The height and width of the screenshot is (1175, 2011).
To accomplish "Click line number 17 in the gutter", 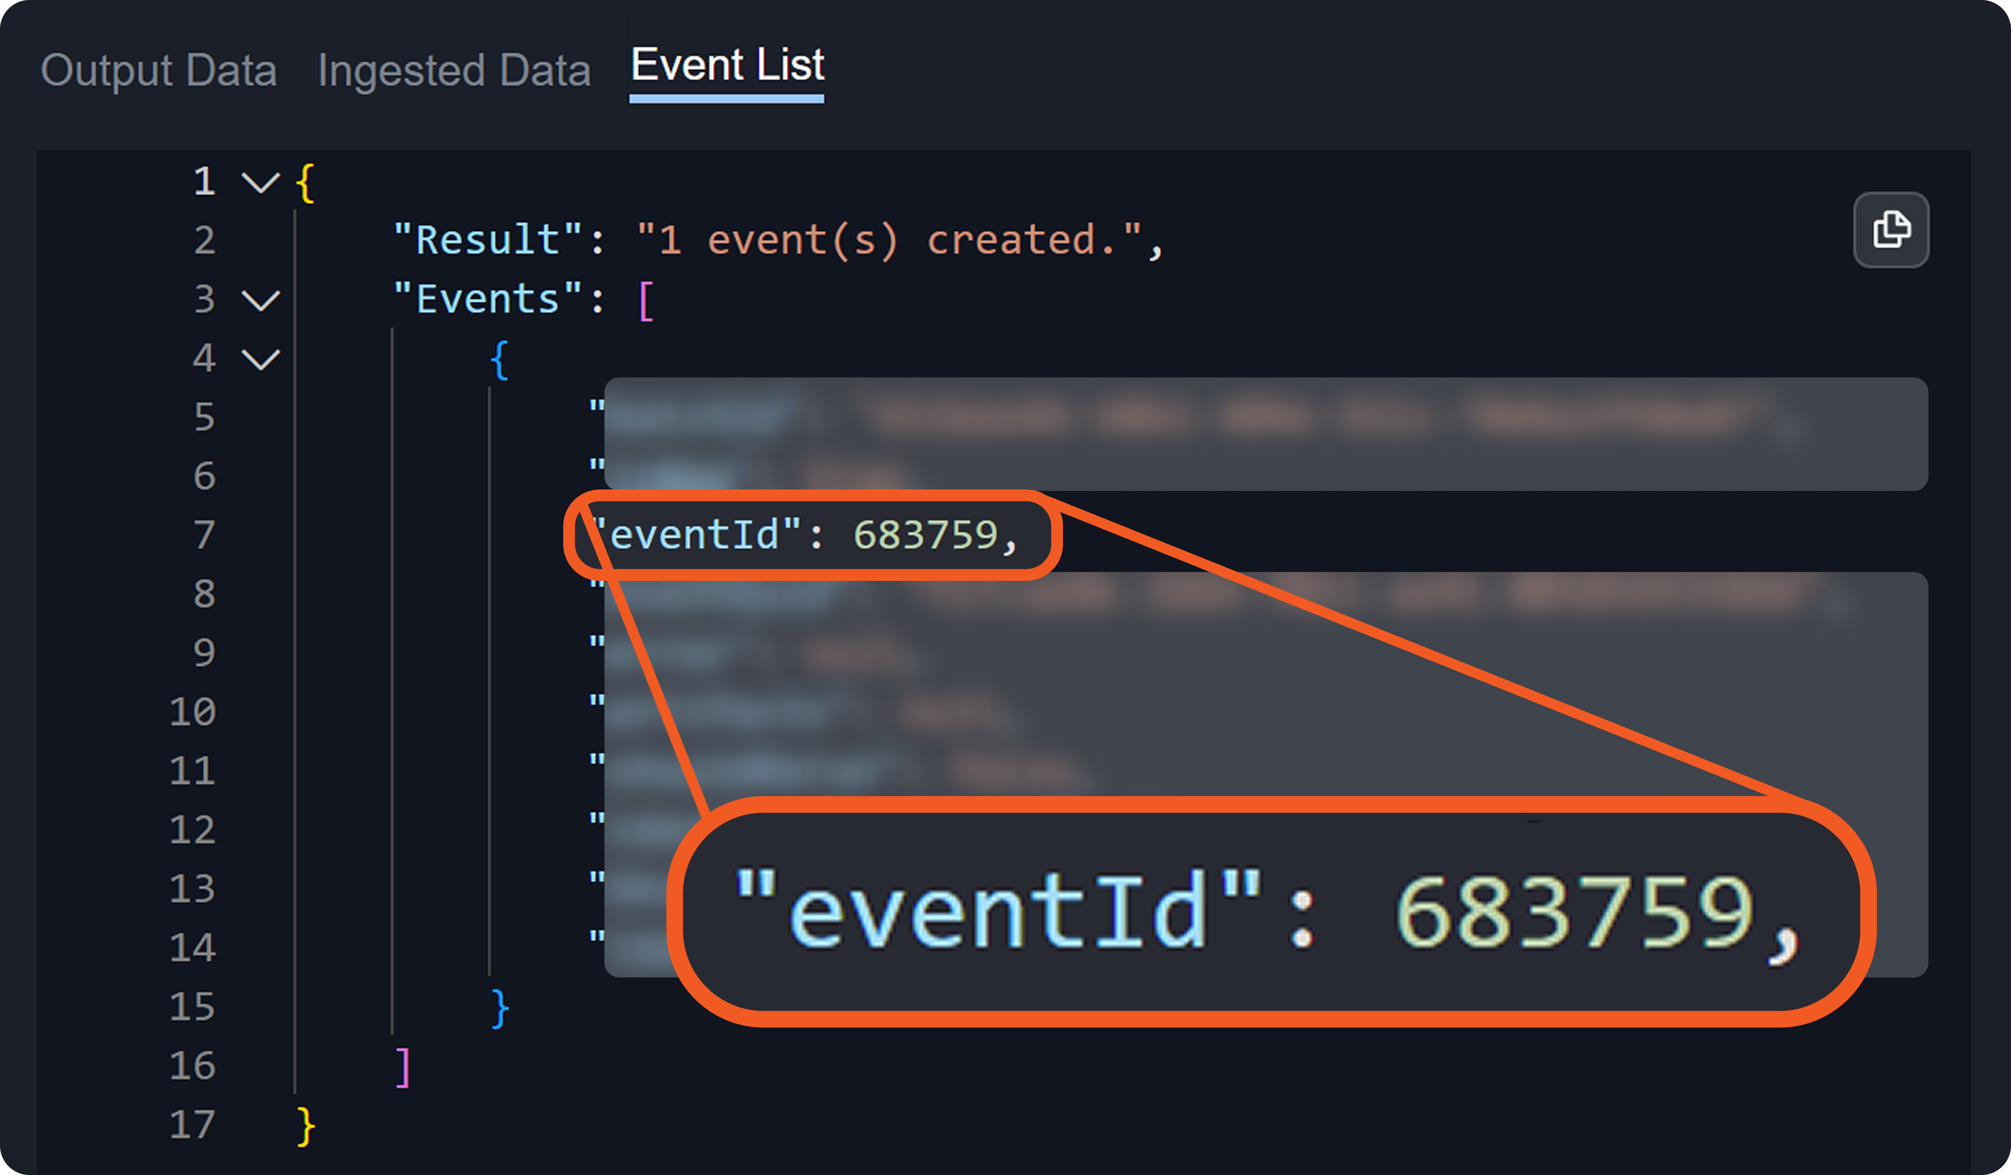I will click(192, 1125).
